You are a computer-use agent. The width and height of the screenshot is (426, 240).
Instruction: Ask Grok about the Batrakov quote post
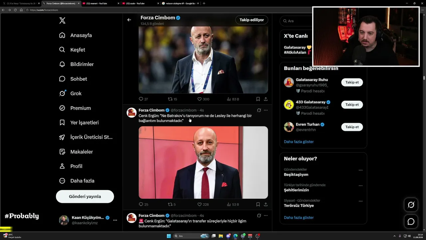click(259, 110)
